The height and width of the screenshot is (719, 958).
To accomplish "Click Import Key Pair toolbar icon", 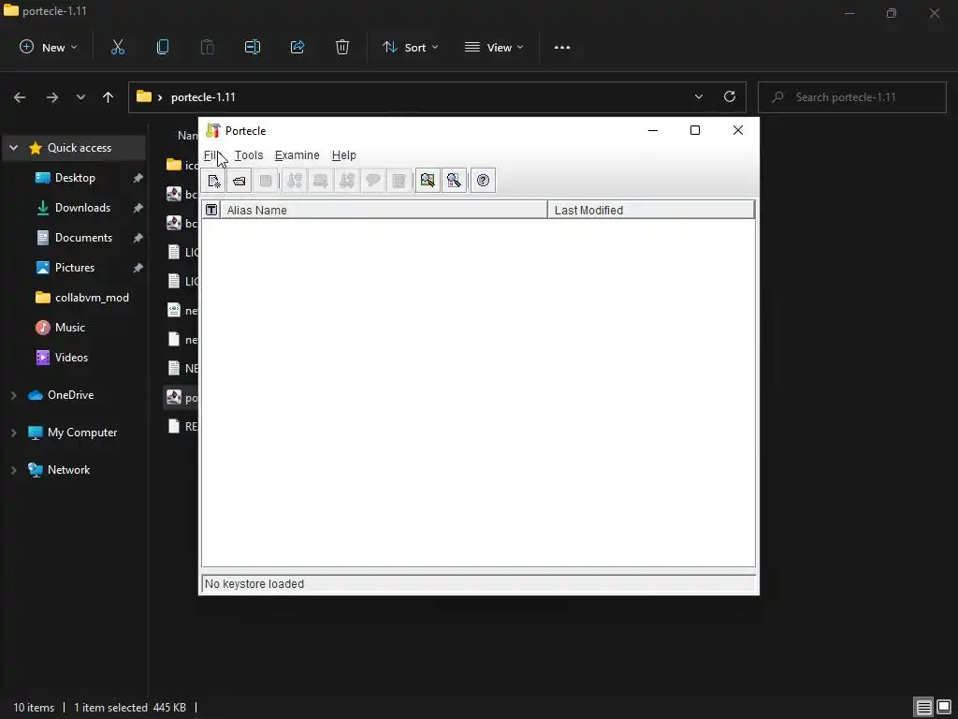I will (x=347, y=181).
